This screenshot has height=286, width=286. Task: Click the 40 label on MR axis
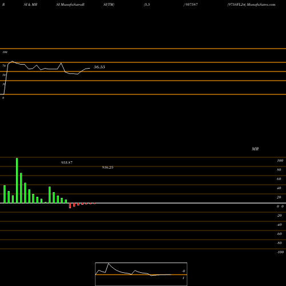(x=279, y=188)
